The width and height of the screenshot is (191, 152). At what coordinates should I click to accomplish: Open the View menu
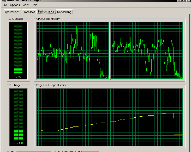coord(26,5)
